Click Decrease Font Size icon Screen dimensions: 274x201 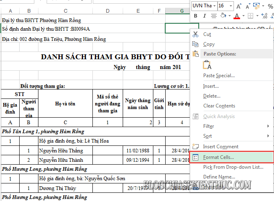tap(248, 6)
